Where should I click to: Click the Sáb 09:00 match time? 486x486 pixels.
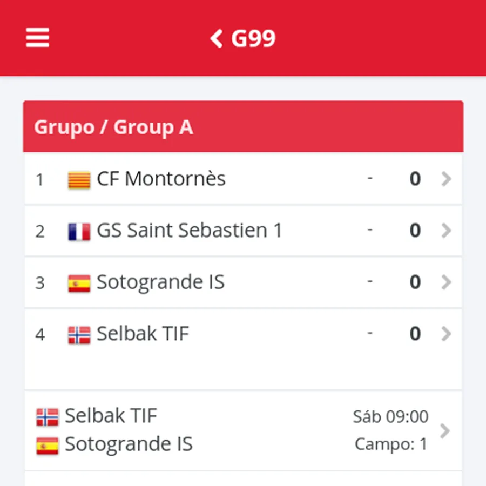tap(390, 416)
